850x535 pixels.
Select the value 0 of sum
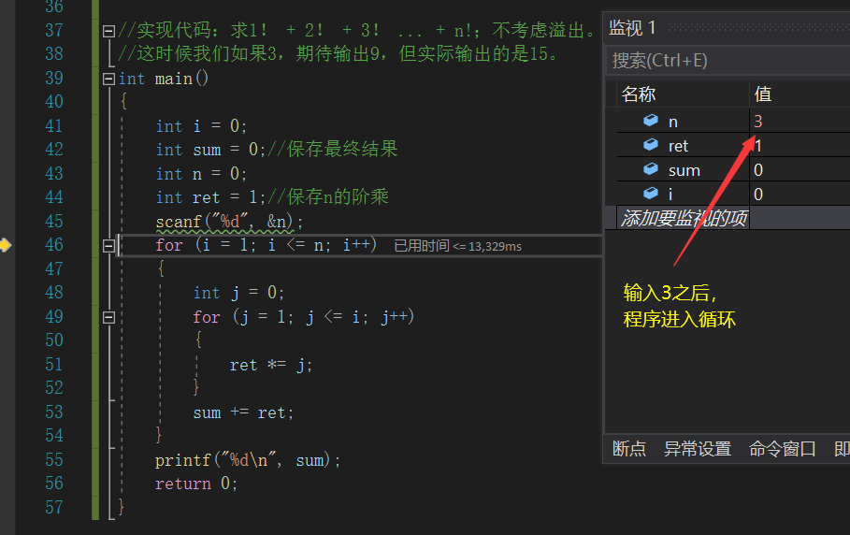758,170
